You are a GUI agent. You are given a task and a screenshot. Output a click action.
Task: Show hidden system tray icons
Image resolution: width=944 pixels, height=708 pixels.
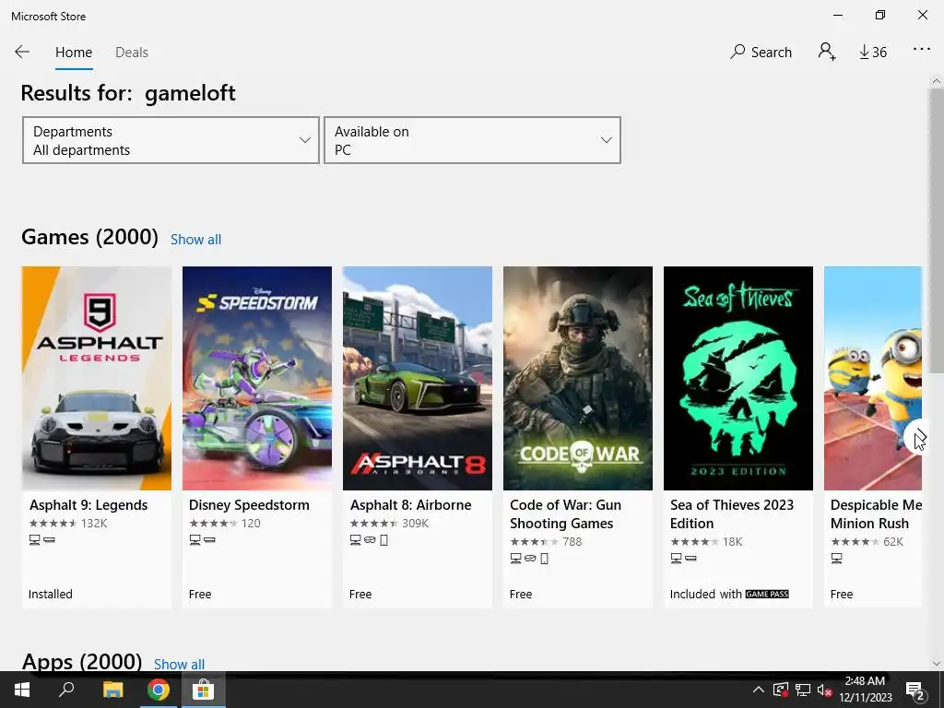click(x=759, y=690)
